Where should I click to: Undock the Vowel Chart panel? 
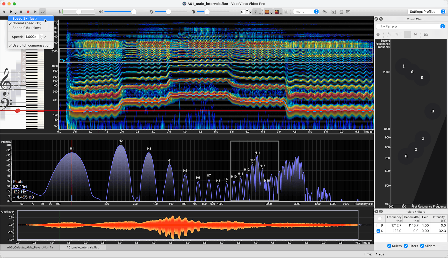(x=381, y=19)
